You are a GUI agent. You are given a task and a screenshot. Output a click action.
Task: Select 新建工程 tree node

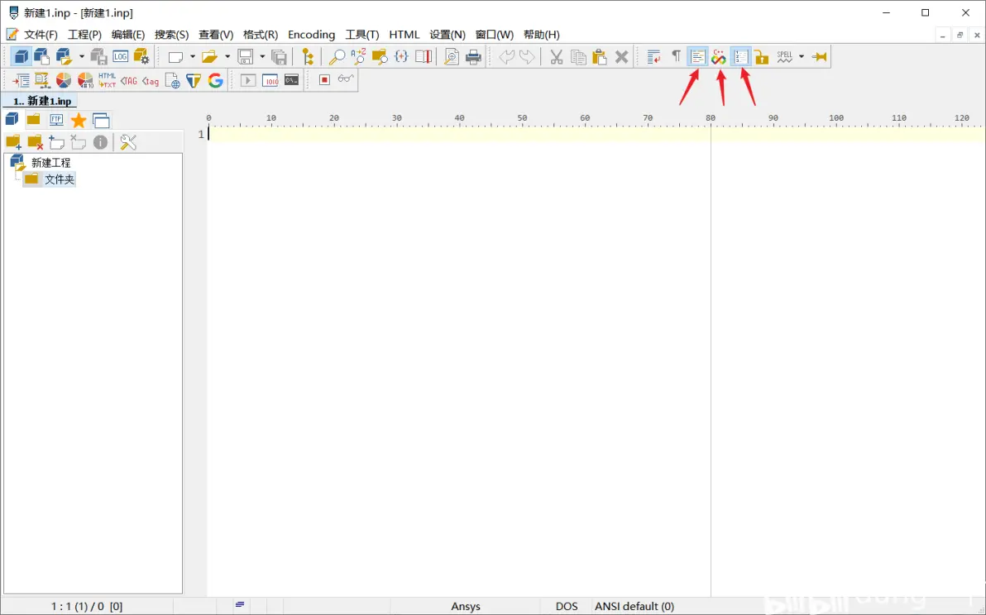(x=51, y=163)
